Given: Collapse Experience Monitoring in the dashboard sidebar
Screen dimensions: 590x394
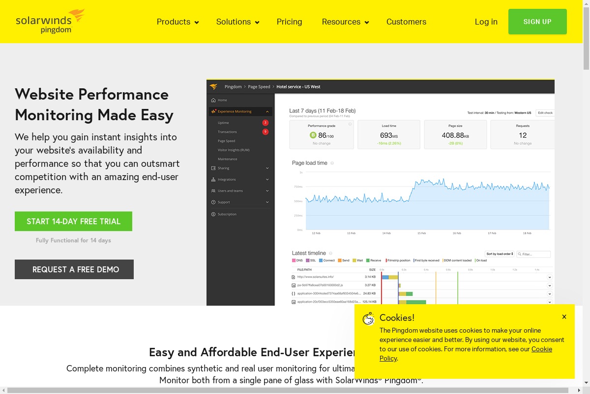Looking at the screenshot, I should point(267,111).
